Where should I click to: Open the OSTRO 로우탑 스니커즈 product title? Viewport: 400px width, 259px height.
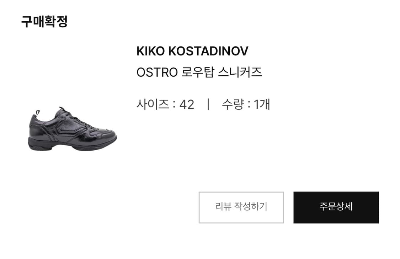point(199,72)
